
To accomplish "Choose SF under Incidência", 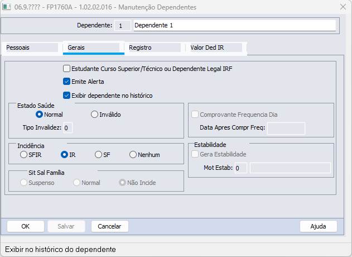I will 98,155.
